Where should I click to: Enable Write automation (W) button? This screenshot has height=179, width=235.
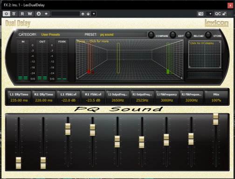(30, 14)
